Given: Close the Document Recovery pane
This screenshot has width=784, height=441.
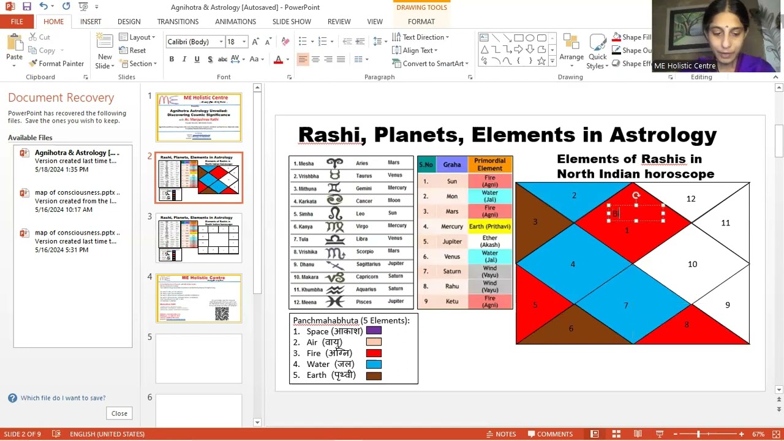Looking at the screenshot, I should tap(119, 413).
